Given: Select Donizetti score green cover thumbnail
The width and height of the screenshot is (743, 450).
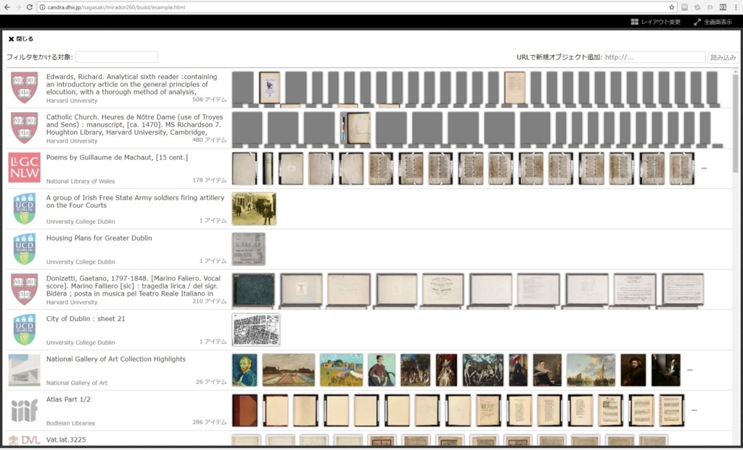Looking at the screenshot, I should (253, 289).
